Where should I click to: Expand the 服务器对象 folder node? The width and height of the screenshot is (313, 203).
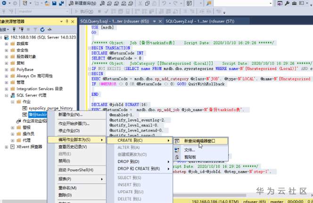7,57
